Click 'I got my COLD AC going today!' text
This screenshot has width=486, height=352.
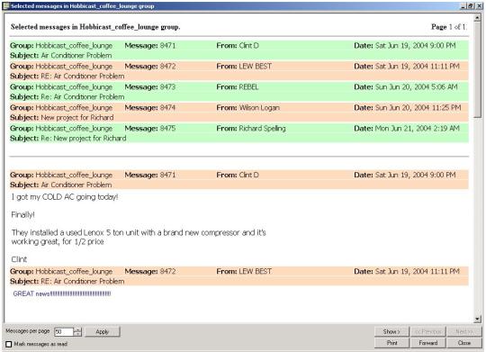pyautogui.click(x=65, y=197)
